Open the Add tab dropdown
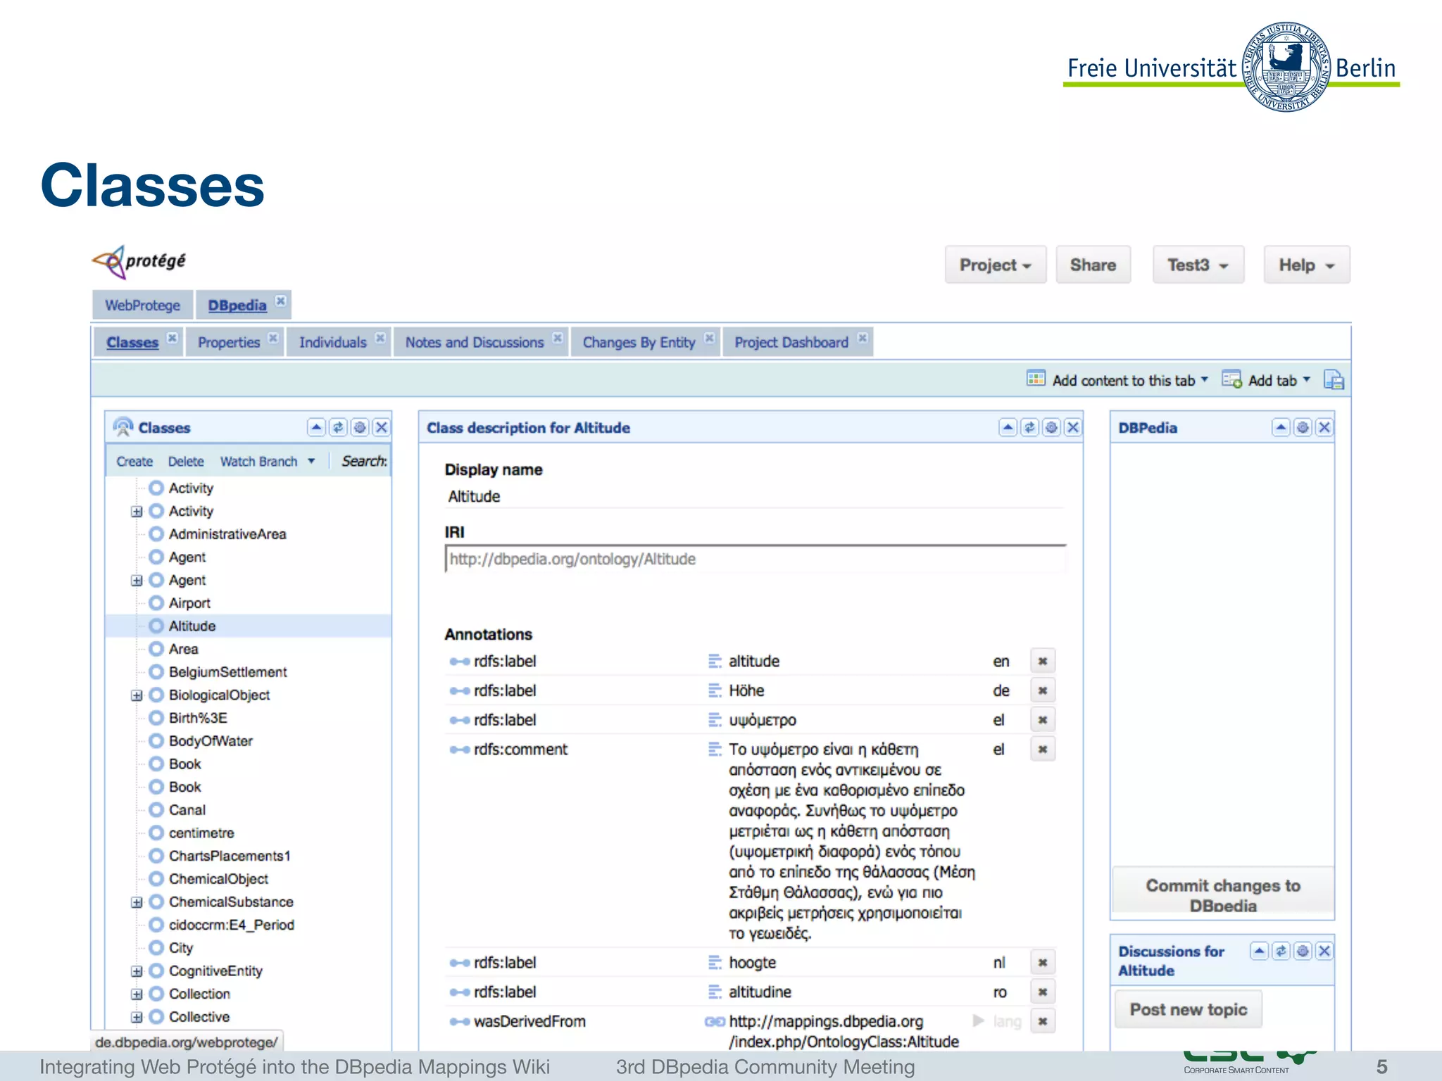Screen dimensions: 1442x1081 coord(1306,379)
